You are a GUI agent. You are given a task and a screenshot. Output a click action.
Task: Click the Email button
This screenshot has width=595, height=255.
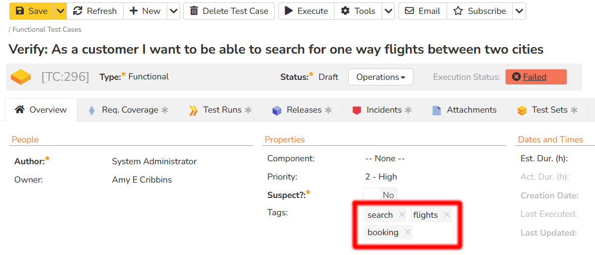[423, 11]
